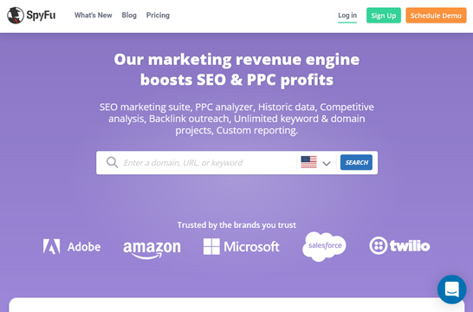The width and height of the screenshot is (473, 312).
Task: Click the Adobe brand logo
Action: 72,246
